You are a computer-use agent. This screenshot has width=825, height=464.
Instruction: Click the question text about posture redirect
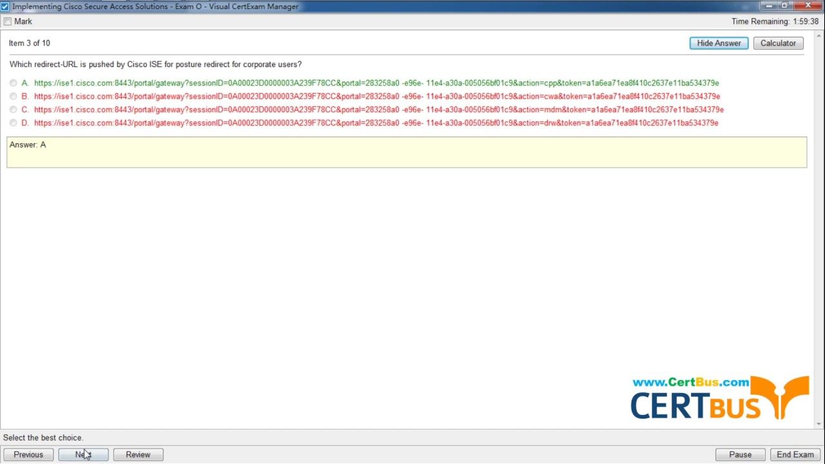(155, 64)
